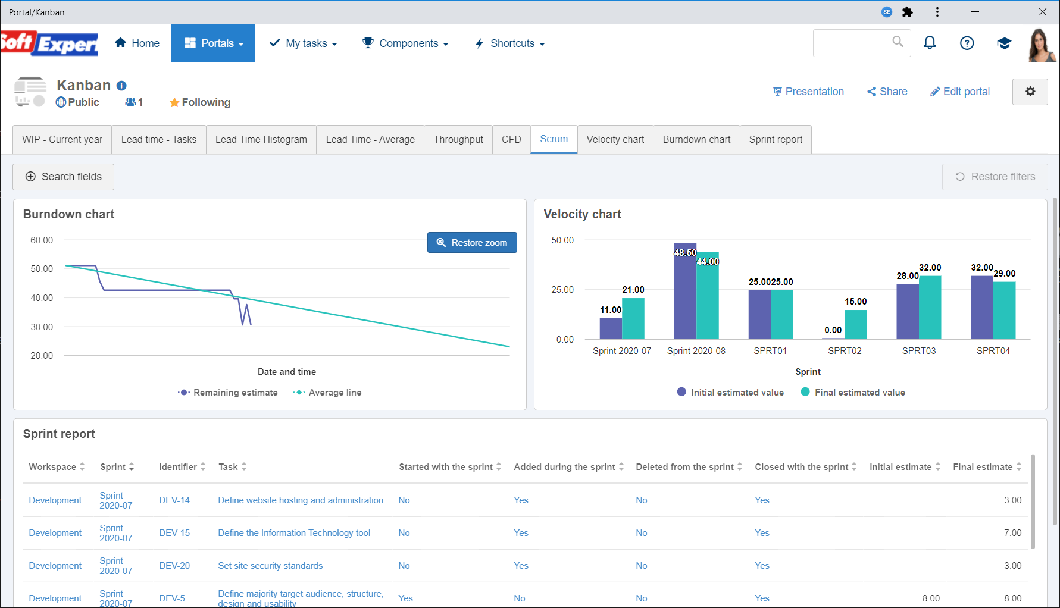Open identifier DEV-5 link
This screenshot has width=1060, height=608.
tap(172, 598)
